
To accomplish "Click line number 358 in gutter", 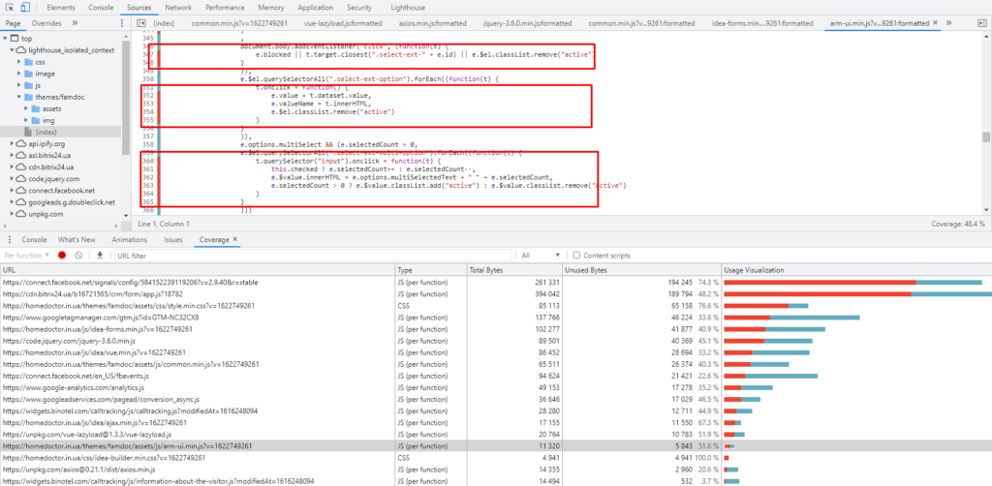I will click(x=148, y=144).
